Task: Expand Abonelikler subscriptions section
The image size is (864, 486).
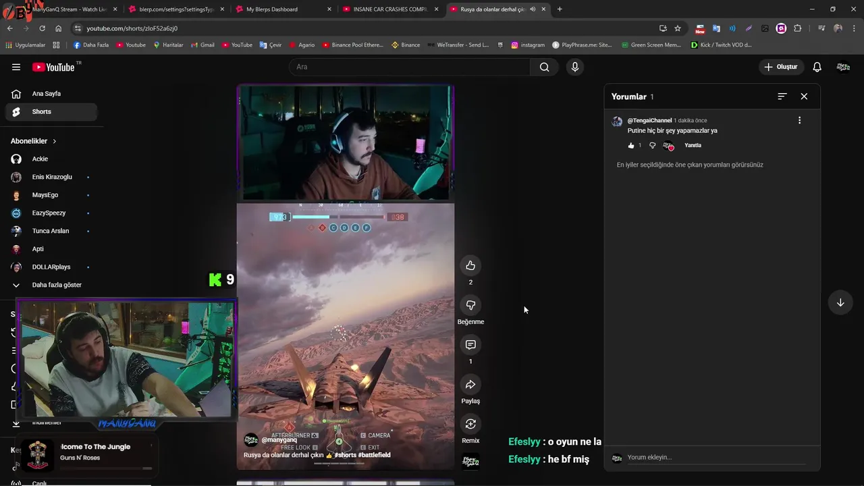Action: click(34, 141)
